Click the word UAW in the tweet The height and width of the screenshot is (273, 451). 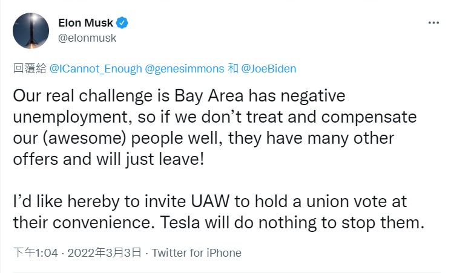[x=211, y=201]
